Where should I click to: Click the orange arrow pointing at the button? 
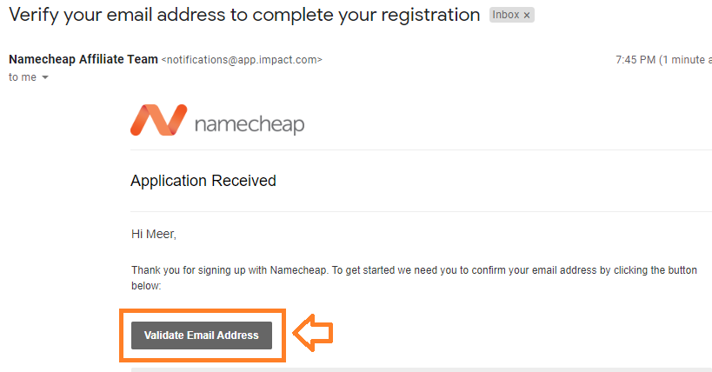(313, 333)
